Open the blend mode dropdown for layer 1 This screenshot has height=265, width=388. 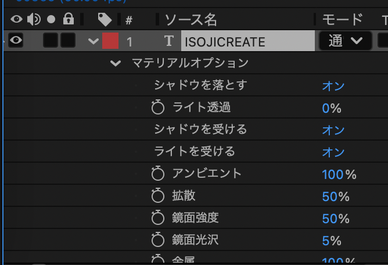(x=345, y=41)
